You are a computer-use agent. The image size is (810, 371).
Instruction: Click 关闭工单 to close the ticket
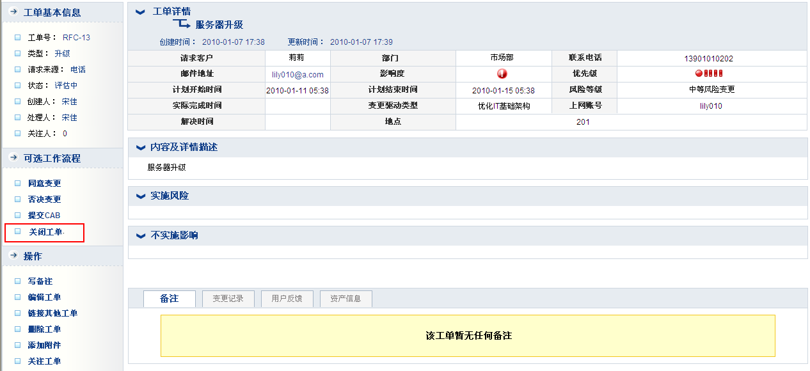click(46, 232)
